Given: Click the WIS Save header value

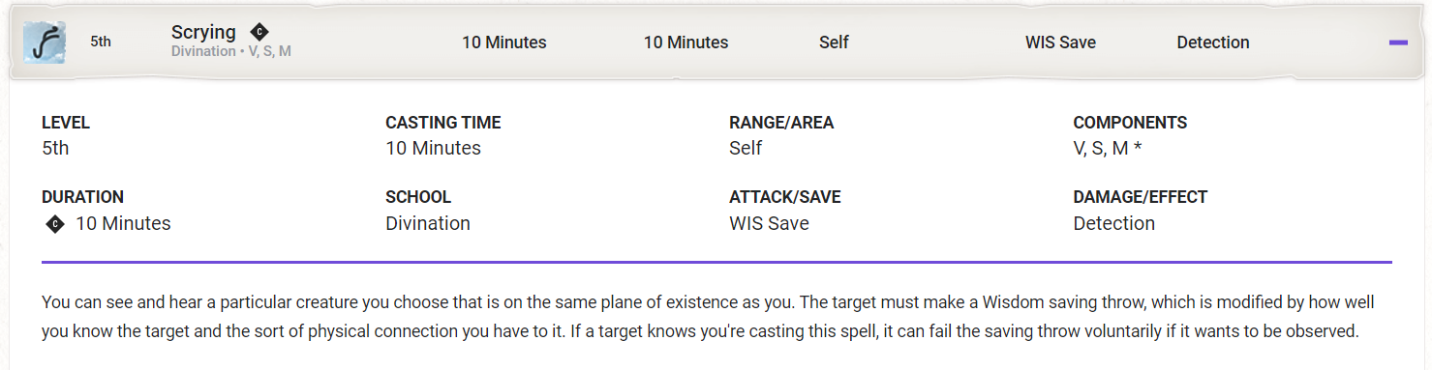Looking at the screenshot, I should coord(1060,43).
